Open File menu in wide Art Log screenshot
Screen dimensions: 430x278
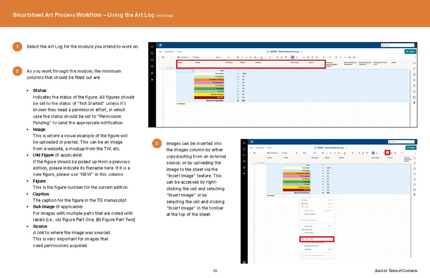pos(160,52)
